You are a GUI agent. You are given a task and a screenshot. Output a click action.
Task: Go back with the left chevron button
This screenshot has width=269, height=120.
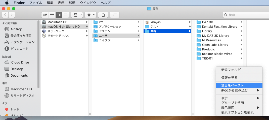(x=5, y=15)
